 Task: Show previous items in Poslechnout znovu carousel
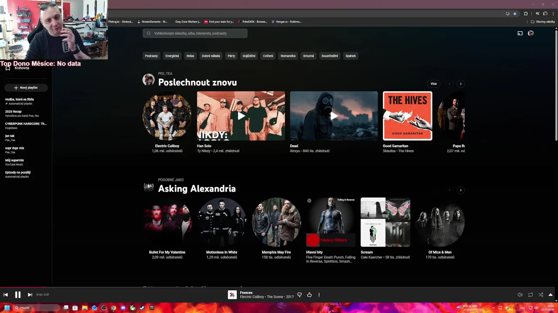449,84
